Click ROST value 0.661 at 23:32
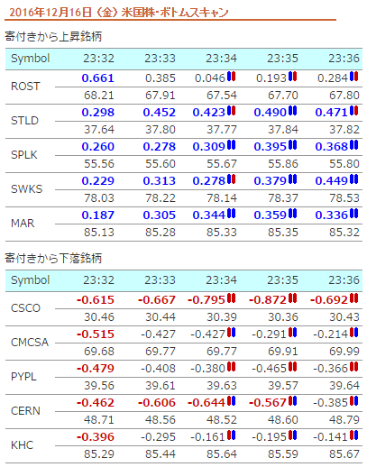 point(98,78)
